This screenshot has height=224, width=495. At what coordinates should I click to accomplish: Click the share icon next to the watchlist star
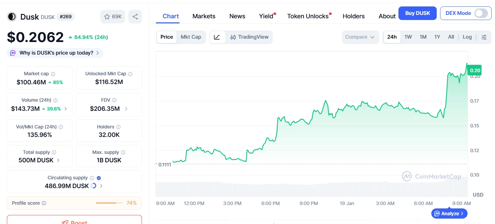135,16
